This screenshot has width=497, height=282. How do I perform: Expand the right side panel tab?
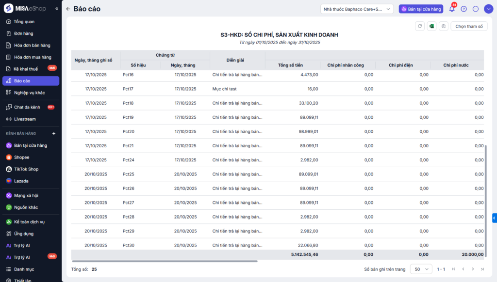click(x=494, y=218)
